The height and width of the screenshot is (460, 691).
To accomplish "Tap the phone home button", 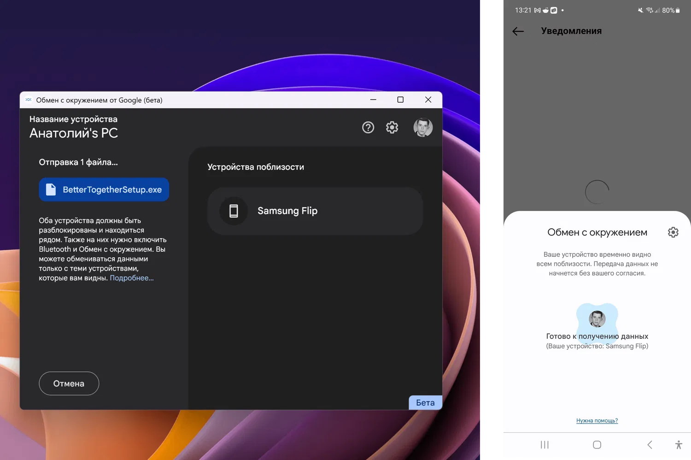I will coord(597,445).
